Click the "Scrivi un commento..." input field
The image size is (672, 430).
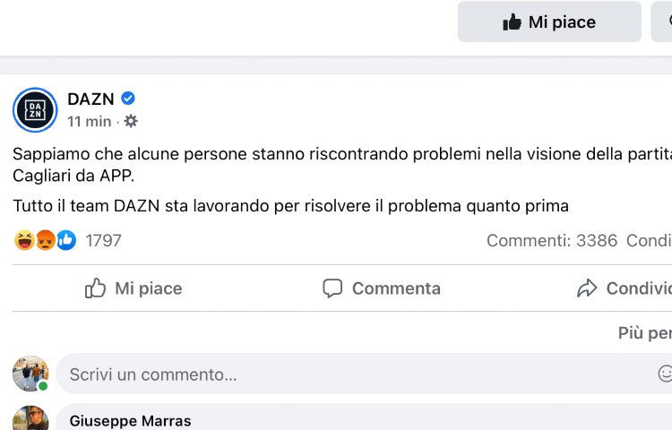[349, 374]
